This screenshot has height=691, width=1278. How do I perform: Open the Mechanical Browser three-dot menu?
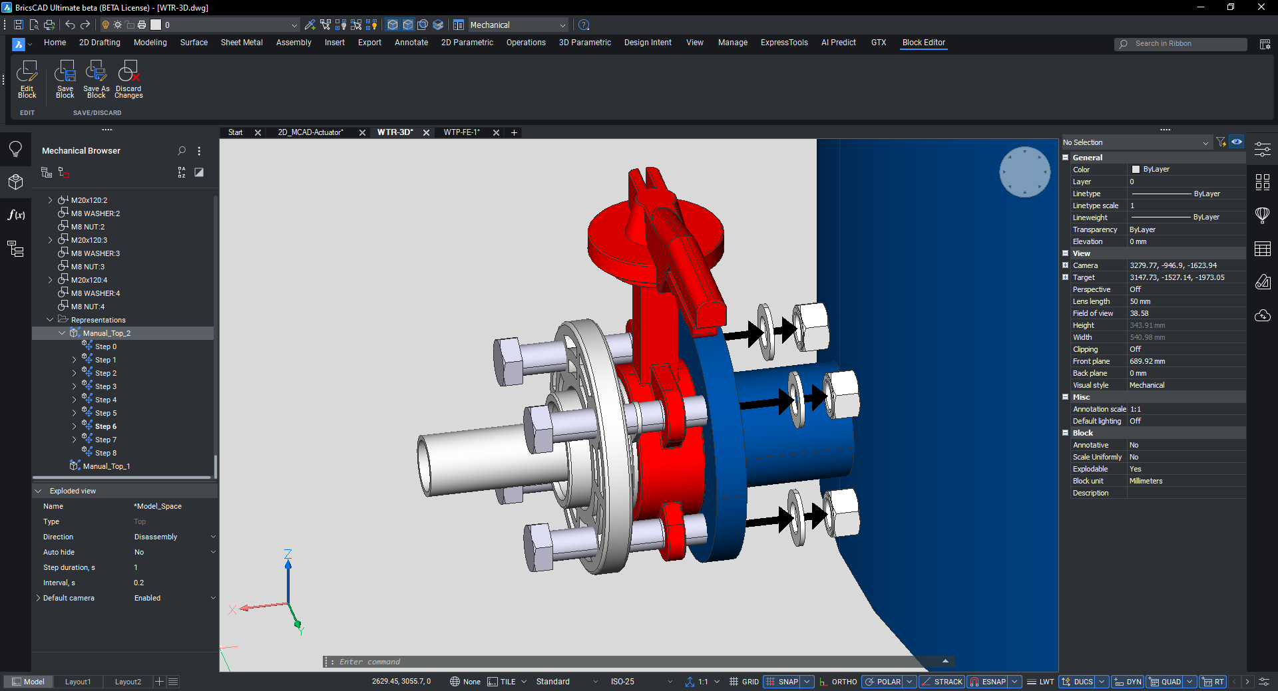click(199, 151)
